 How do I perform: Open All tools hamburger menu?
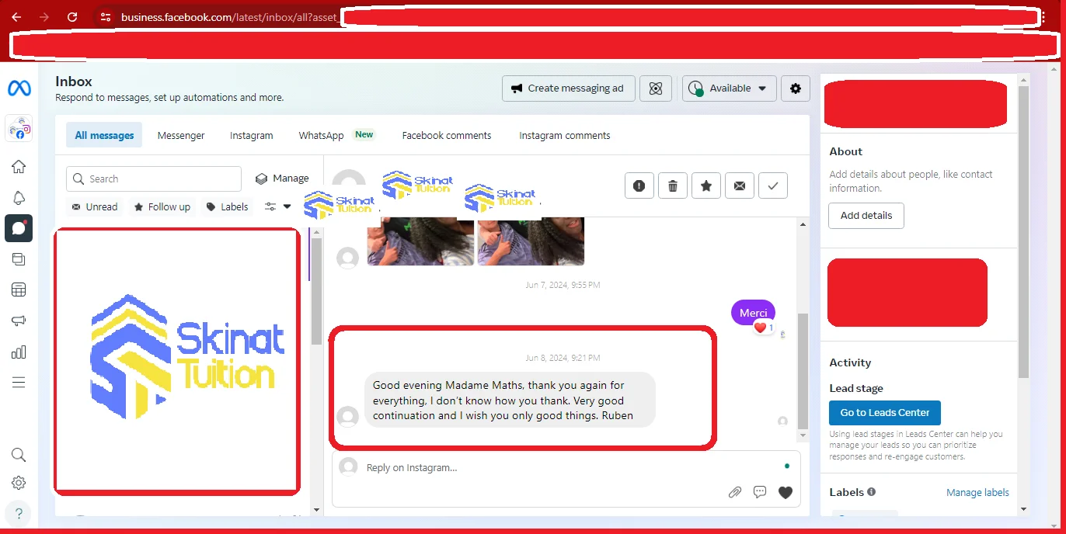click(x=19, y=383)
